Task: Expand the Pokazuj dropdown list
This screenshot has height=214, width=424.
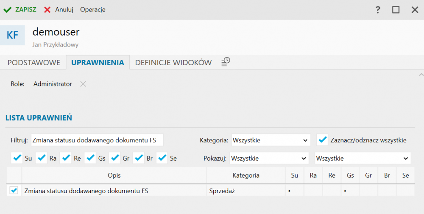Action: pyautogui.click(x=269, y=158)
